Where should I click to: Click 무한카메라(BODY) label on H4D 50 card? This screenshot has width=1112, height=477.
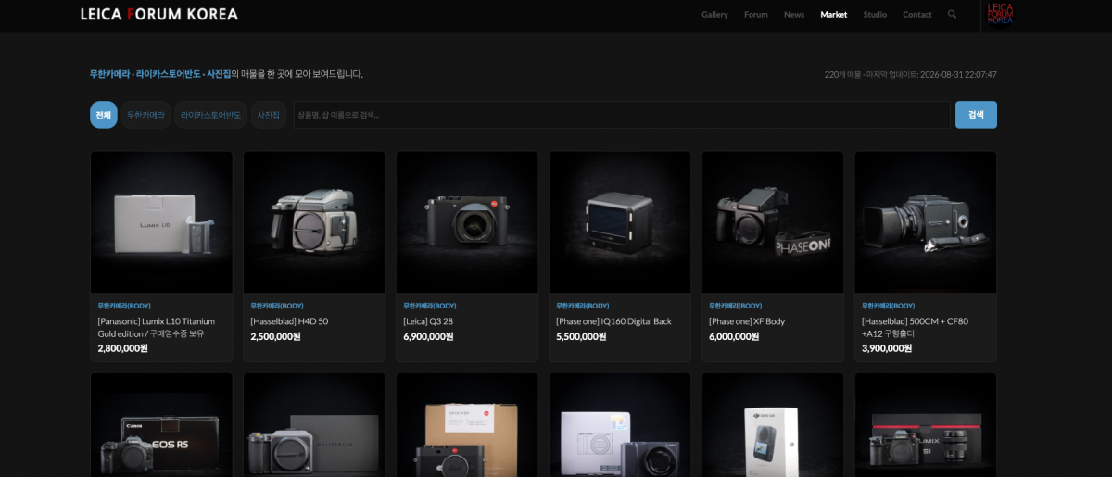pyautogui.click(x=277, y=306)
